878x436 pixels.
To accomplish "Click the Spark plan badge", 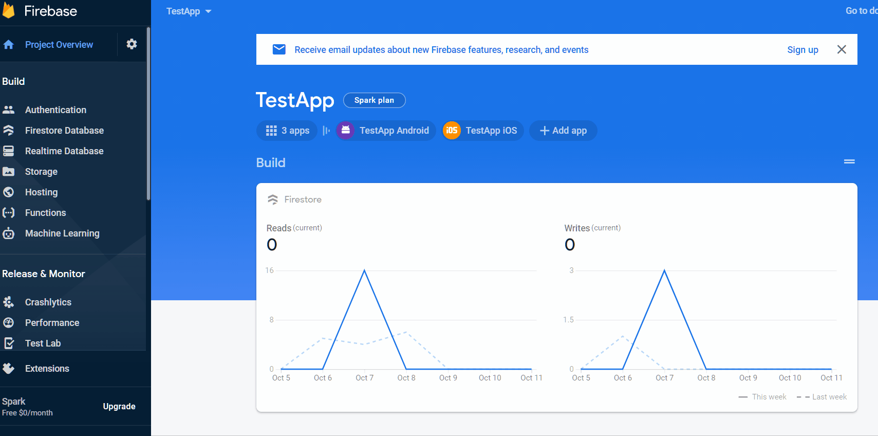I will tap(374, 100).
